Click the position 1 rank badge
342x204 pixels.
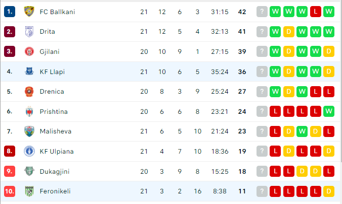click(x=10, y=12)
